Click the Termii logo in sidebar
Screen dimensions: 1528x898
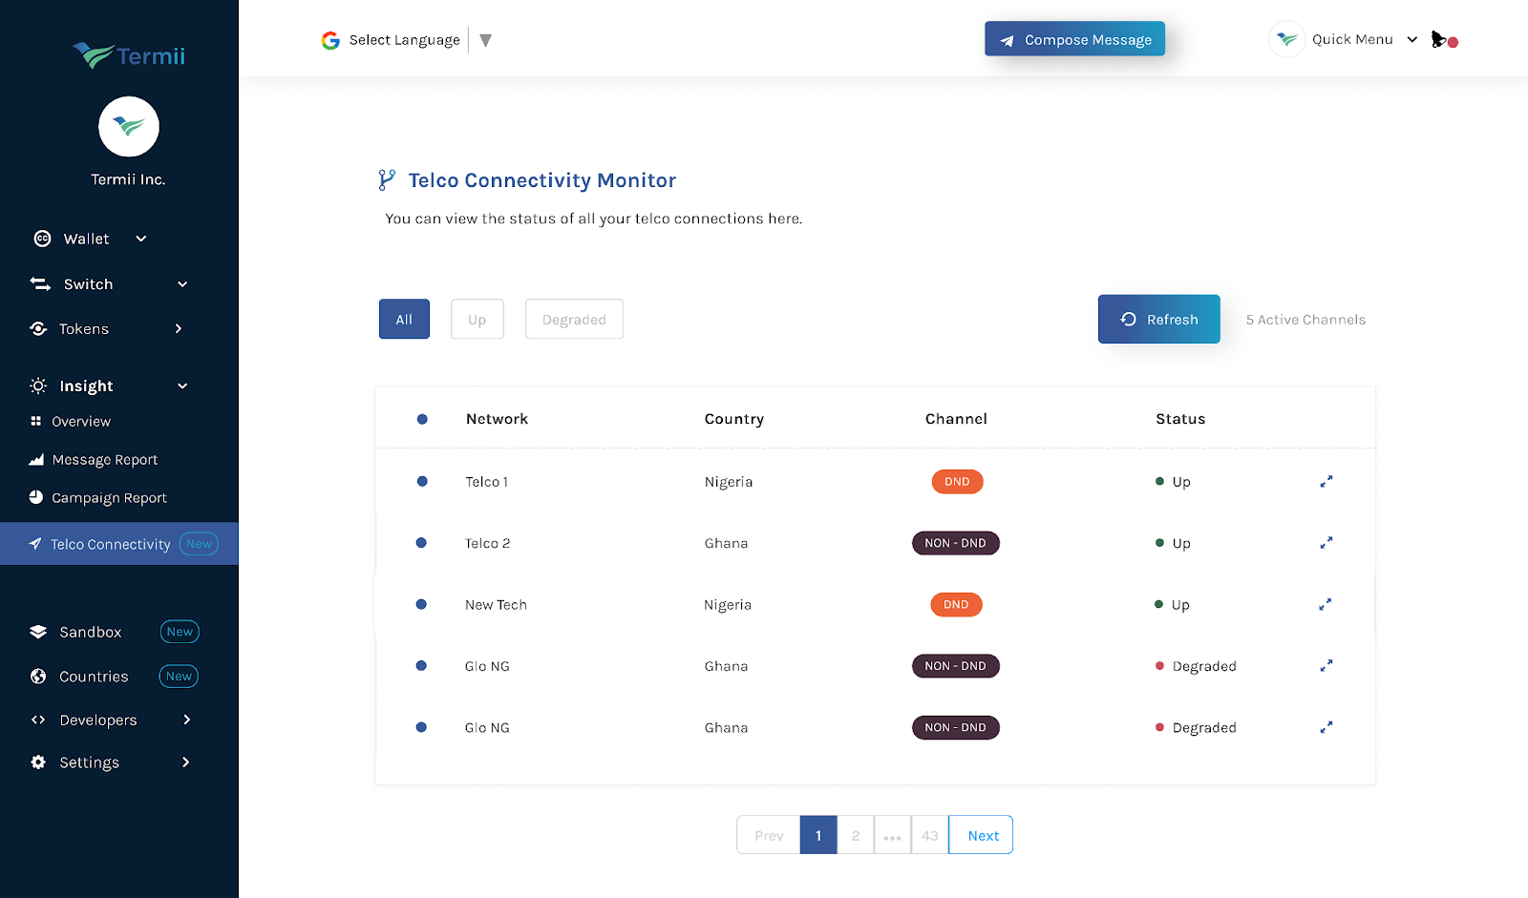[x=129, y=55]
